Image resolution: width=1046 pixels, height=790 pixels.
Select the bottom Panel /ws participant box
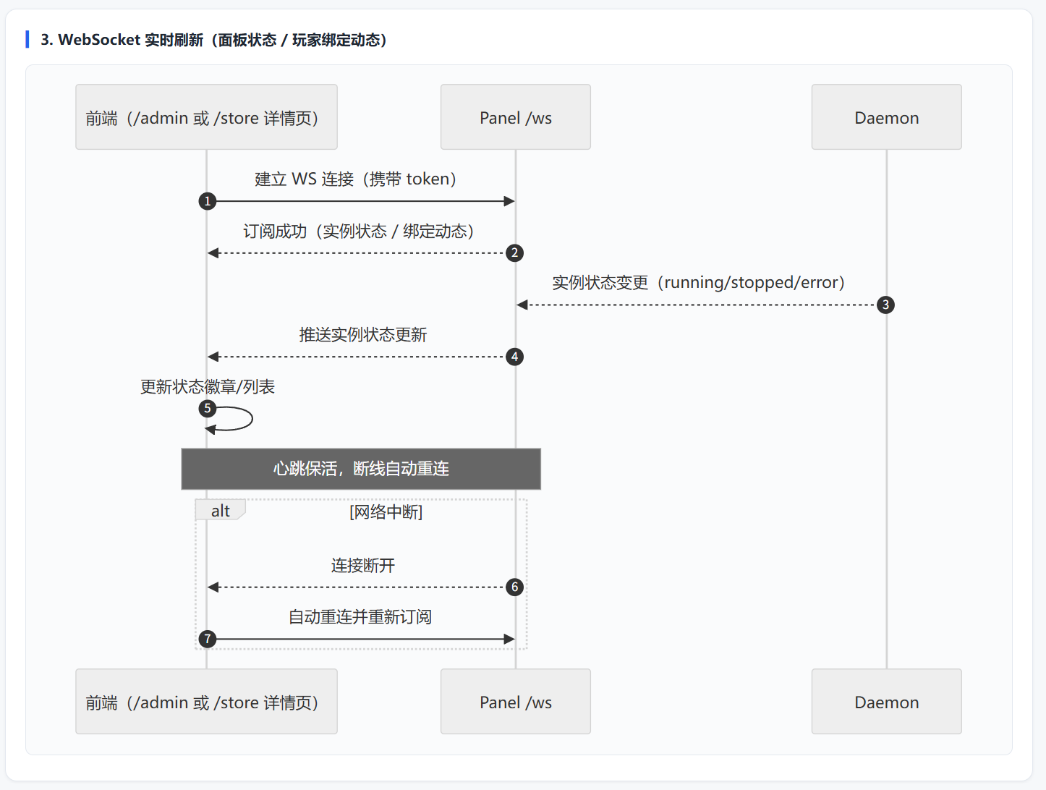pyautogui.click(x=516, y=702)
